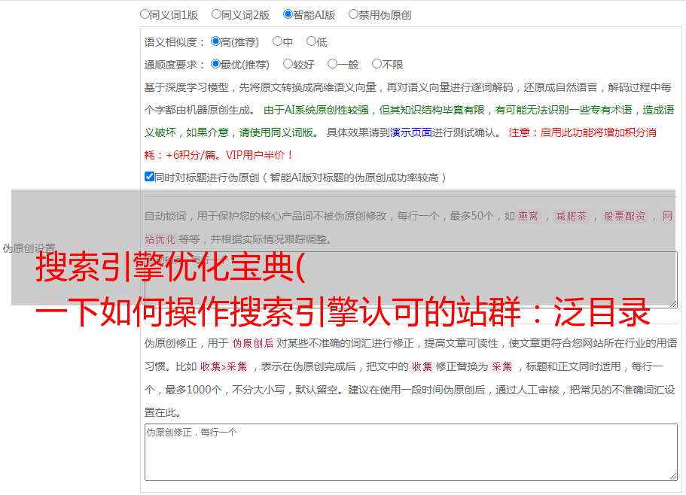Set 语义相似度 to 中
This screenshot has width=686, height=495.
[277, 41]
